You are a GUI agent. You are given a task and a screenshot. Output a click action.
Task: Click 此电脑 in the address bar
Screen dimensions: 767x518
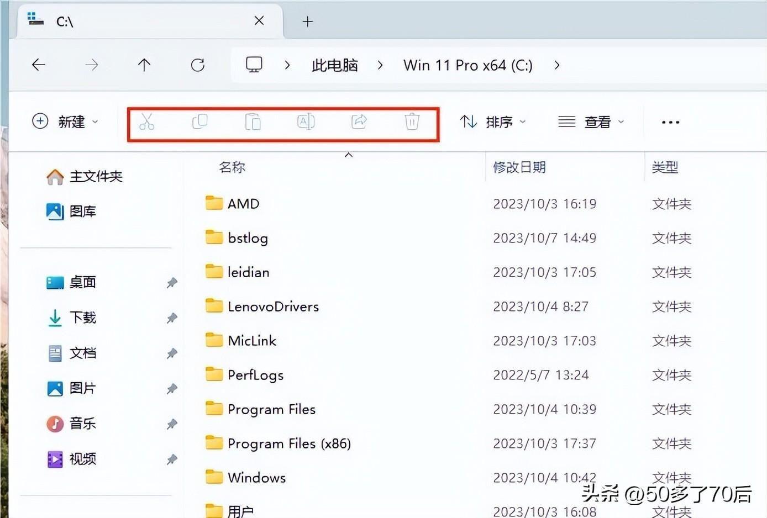coord(335,65)
